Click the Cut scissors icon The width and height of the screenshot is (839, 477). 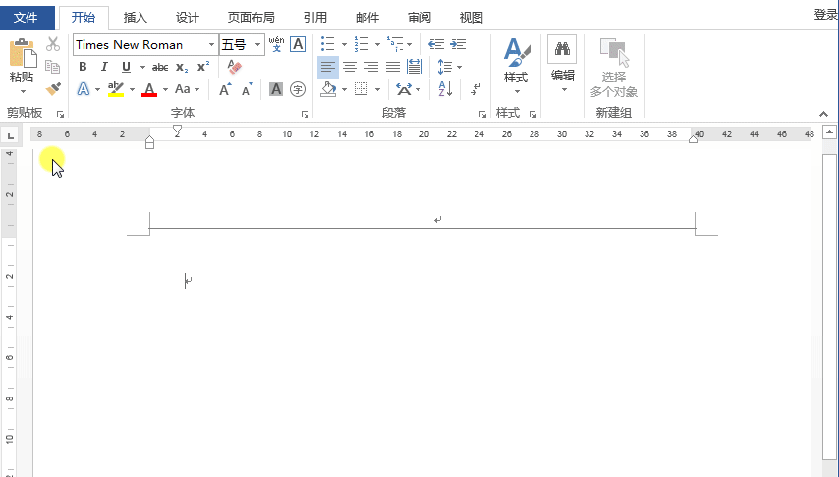coord(52,44)
